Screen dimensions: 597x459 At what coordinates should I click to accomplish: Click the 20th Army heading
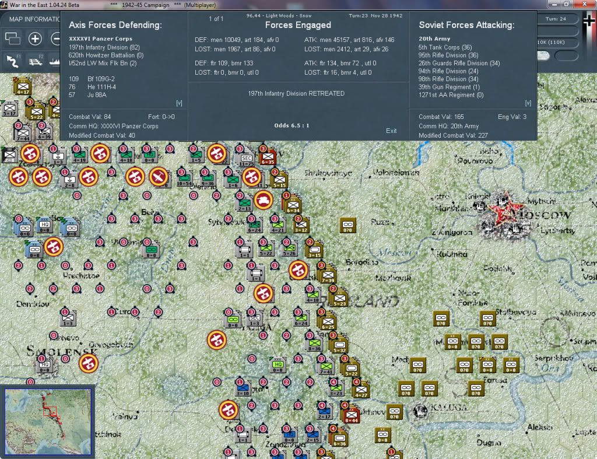click(434, 39)
